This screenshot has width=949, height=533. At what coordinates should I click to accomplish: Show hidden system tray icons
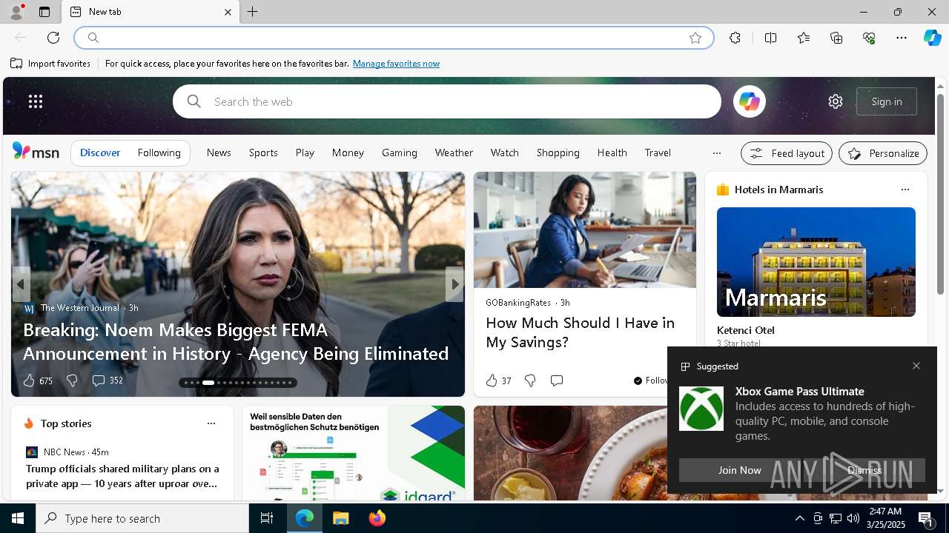[x=799, y=518]
